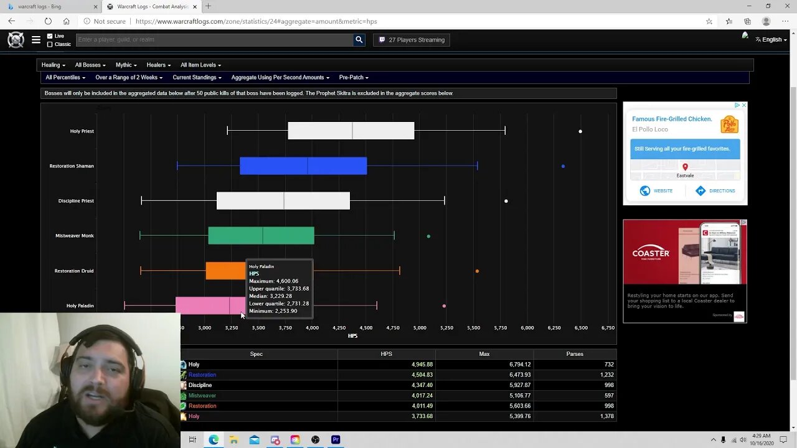
Task: Click the browser back arrow
Action: pos(12,21)
